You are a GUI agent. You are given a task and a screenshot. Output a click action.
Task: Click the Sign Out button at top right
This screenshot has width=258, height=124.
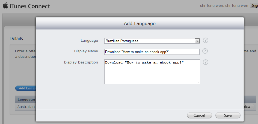254,5
